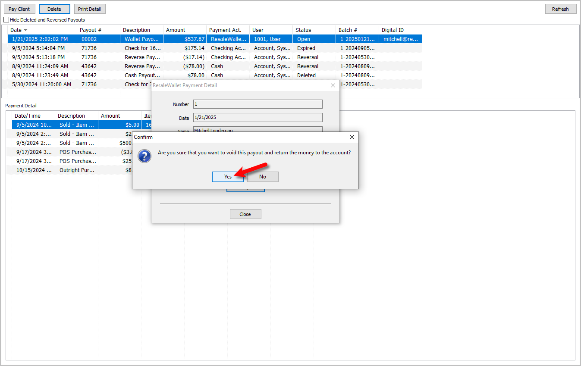Viewport: 581px width, 366px height.
Task: Click the Pay Client button
Action: pyautogui.click(x=19, y=9)
